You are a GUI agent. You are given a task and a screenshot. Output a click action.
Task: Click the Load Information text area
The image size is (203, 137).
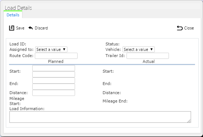[x=100, y=117]
